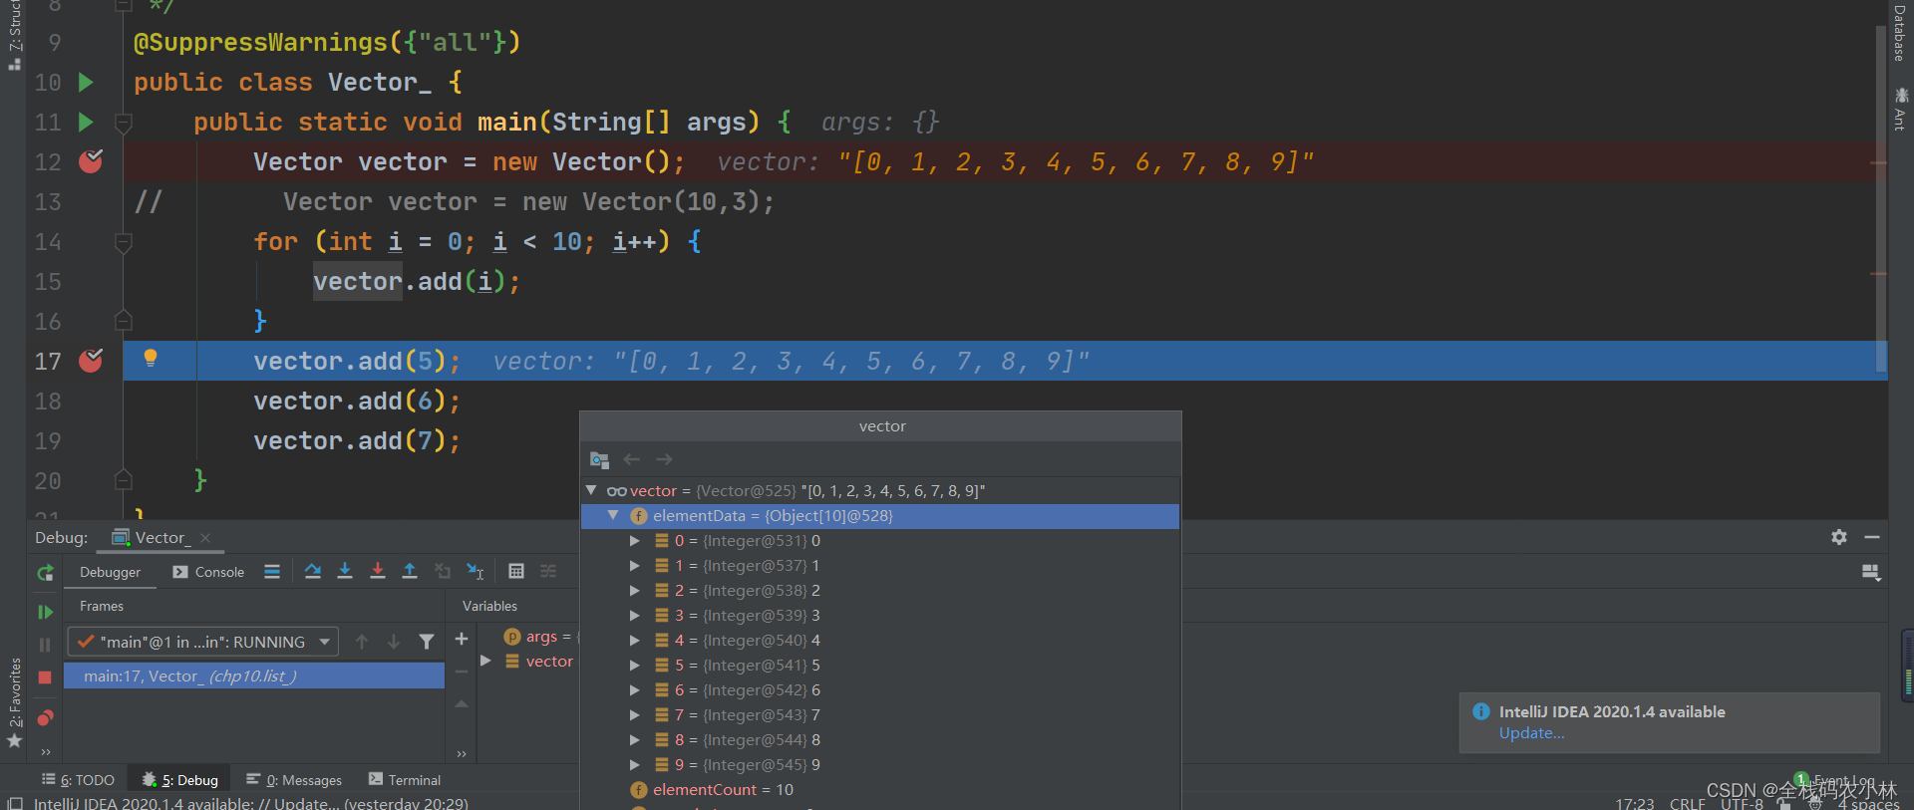This screenshot has width=1914, height=810.
Task: Click Run to Cursor icon
Action: [x=476, y=571]
